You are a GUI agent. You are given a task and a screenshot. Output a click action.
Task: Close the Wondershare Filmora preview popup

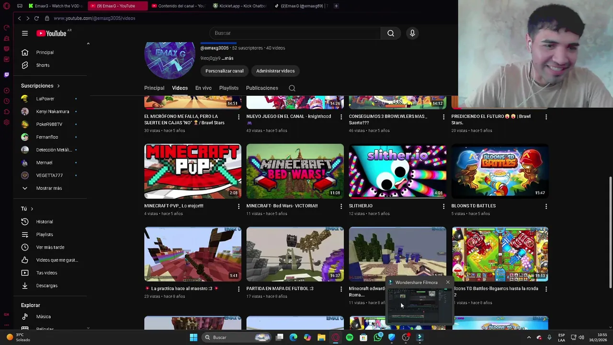click(x=448, y=282)
